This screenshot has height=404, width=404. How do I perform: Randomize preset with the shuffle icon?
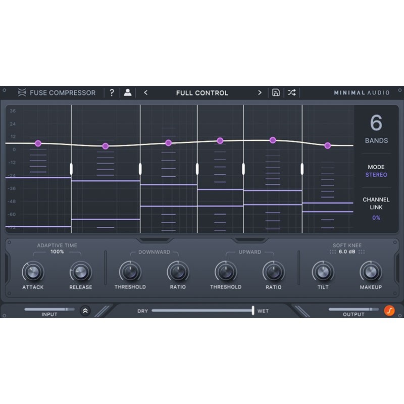pos(292,92)
